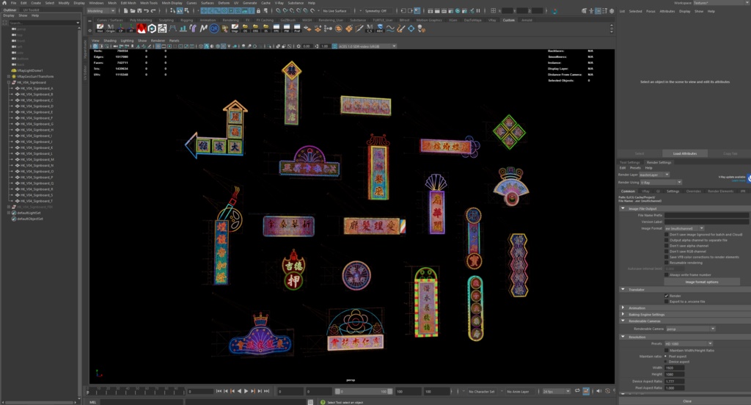Click the blue QR circular shelf icon
The height and width of the screenshot is (405, 751).
[x=214, y=28]
